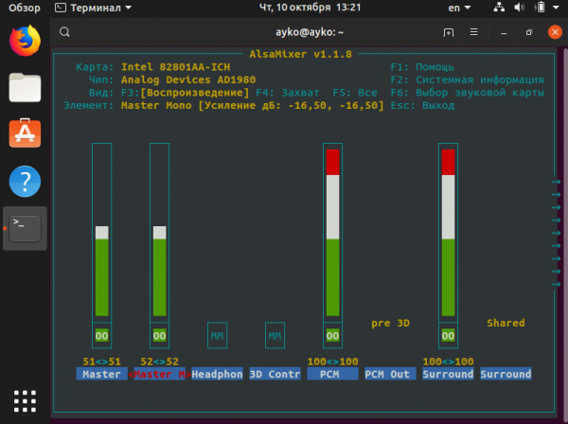Click Intel 82801AA-ICH card name
The image size is (568, 424).
coord(175,67)
